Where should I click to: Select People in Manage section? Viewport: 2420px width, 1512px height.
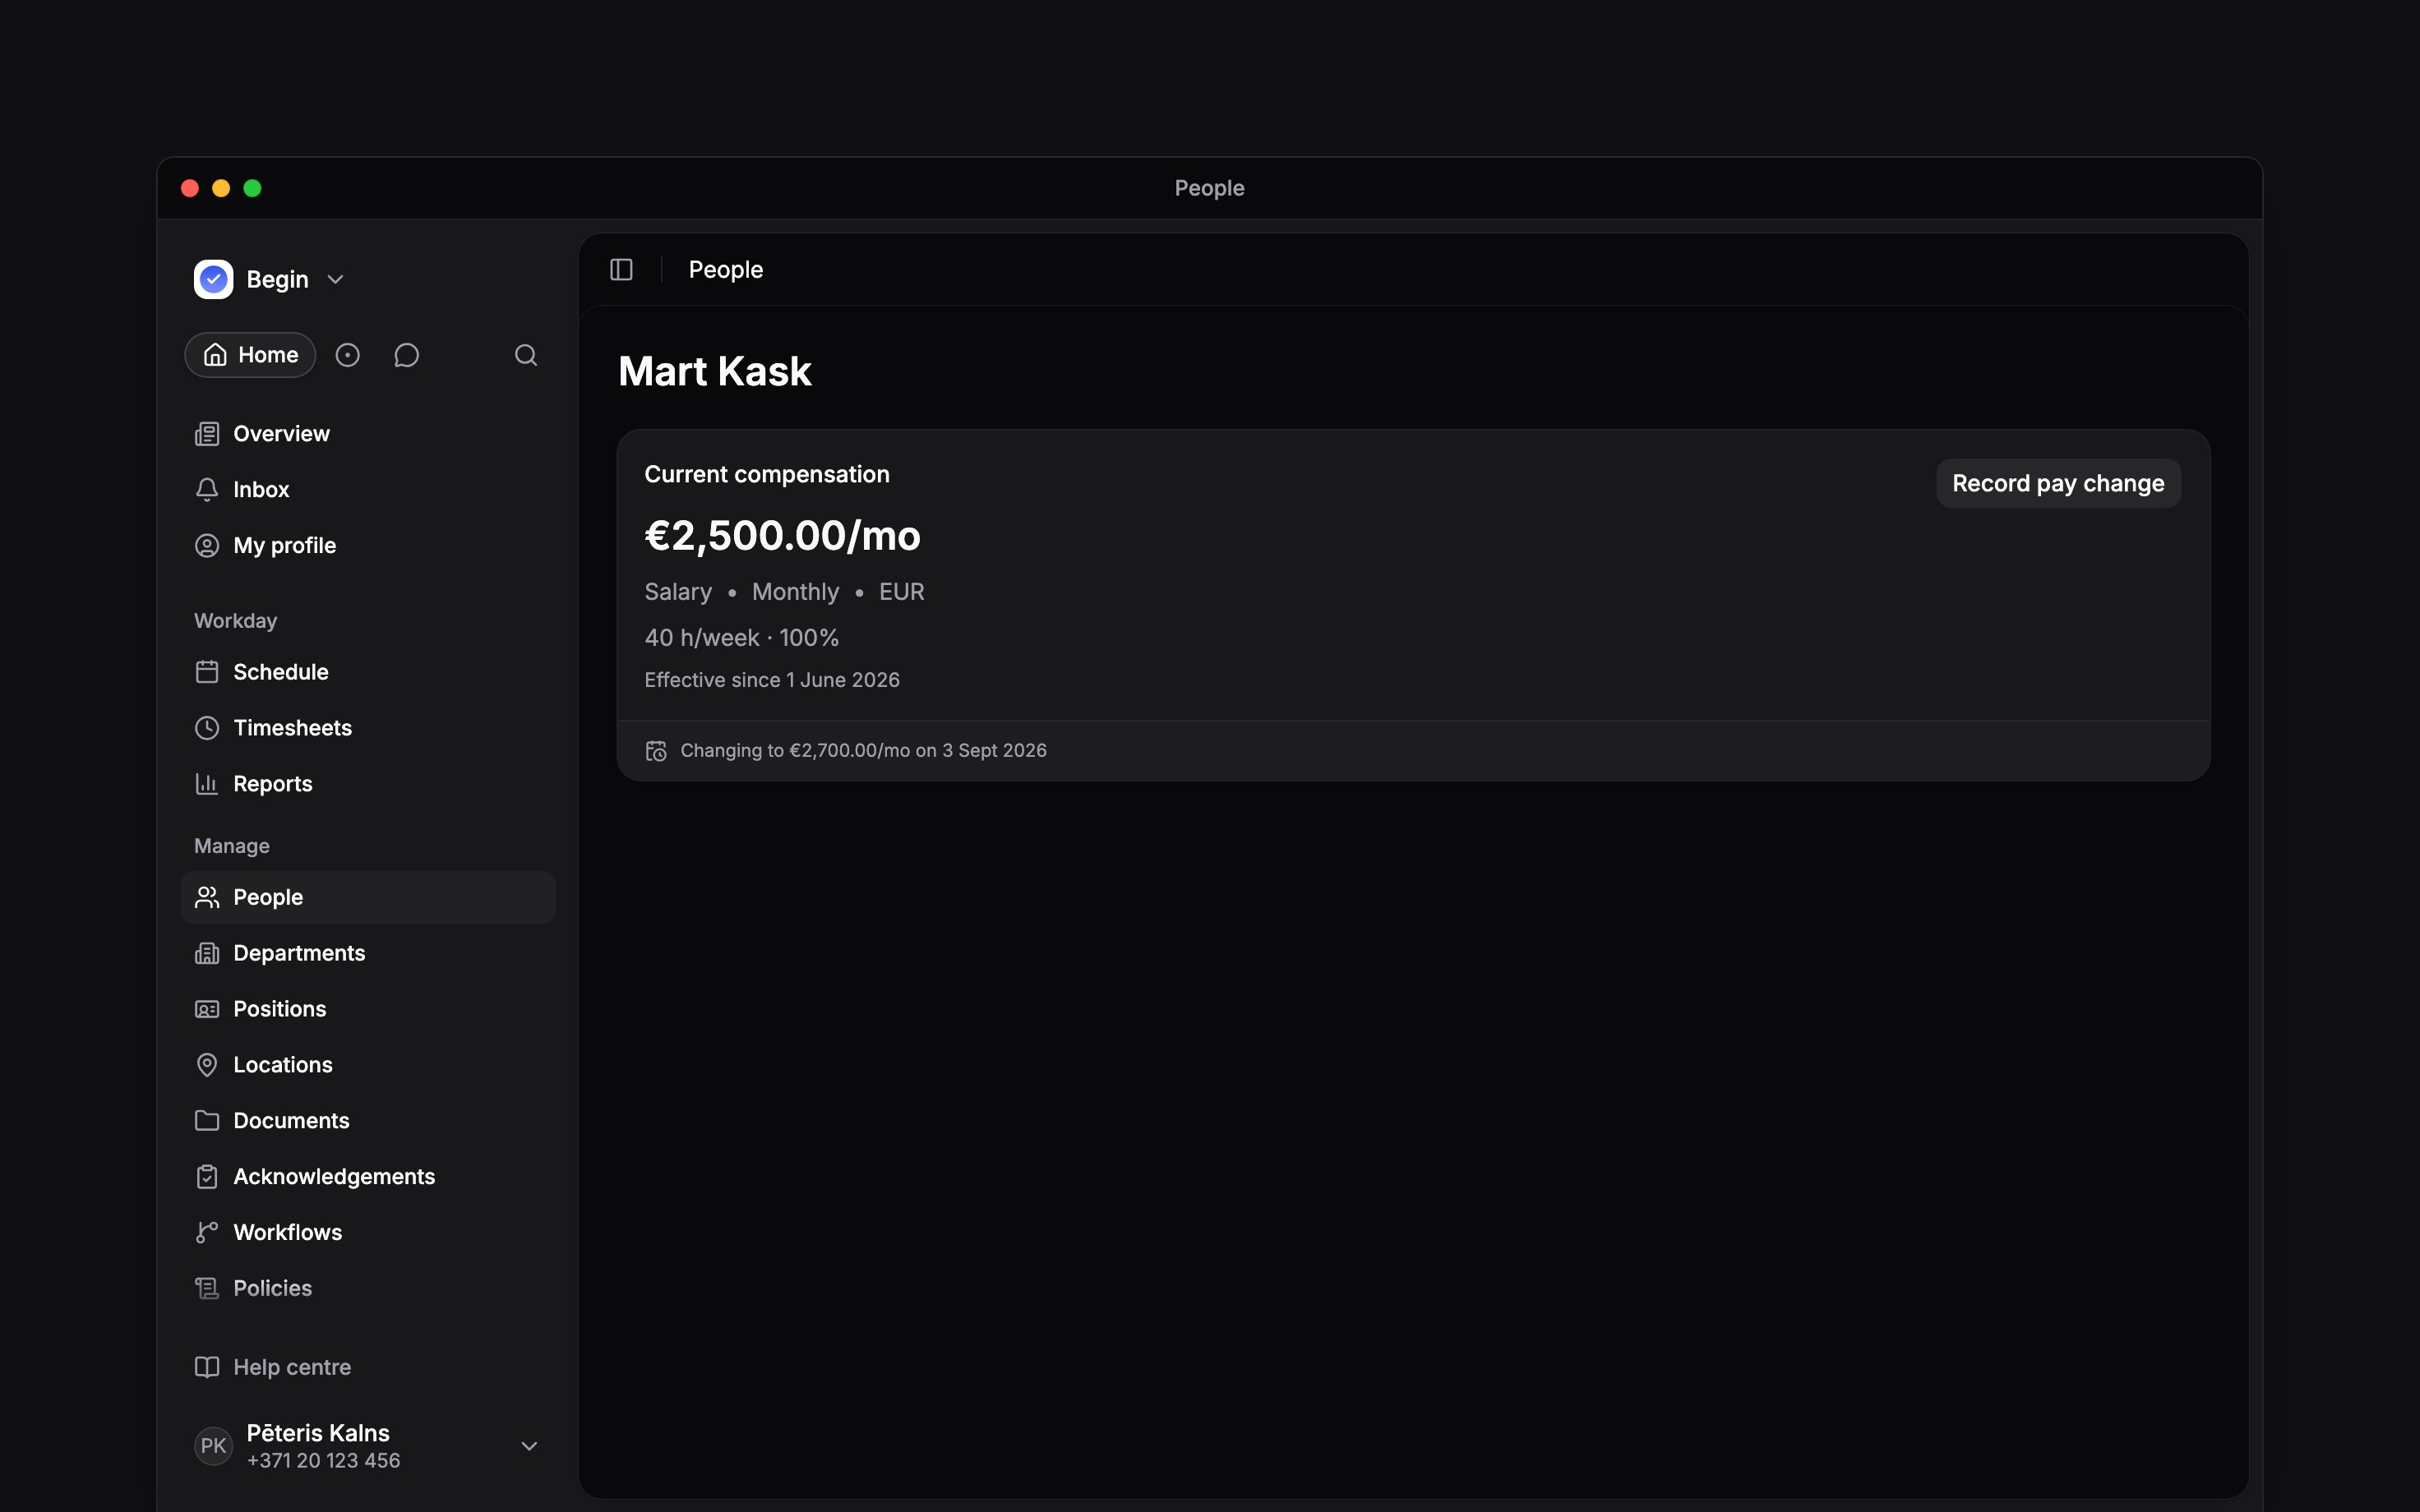[x=368, y=897]
